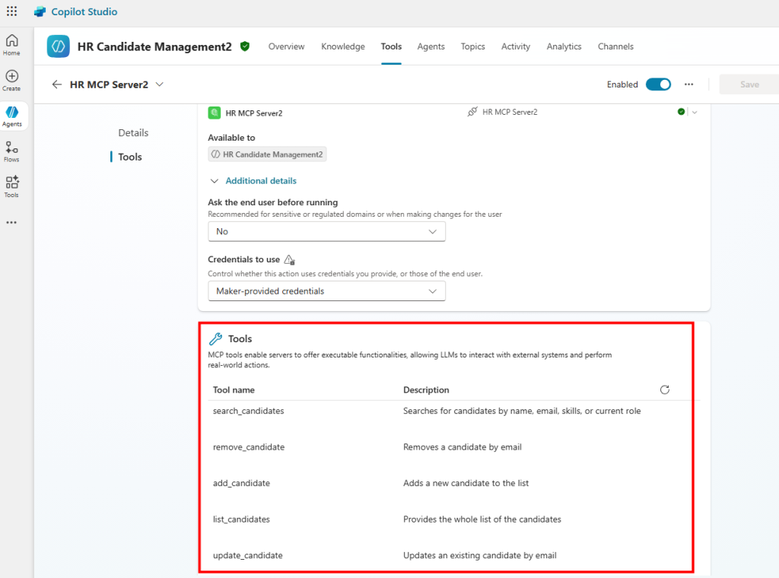Open the app launcher waffle icon
Screen dimensions: 779x578
pyautogui.click(x=11, y=11)
